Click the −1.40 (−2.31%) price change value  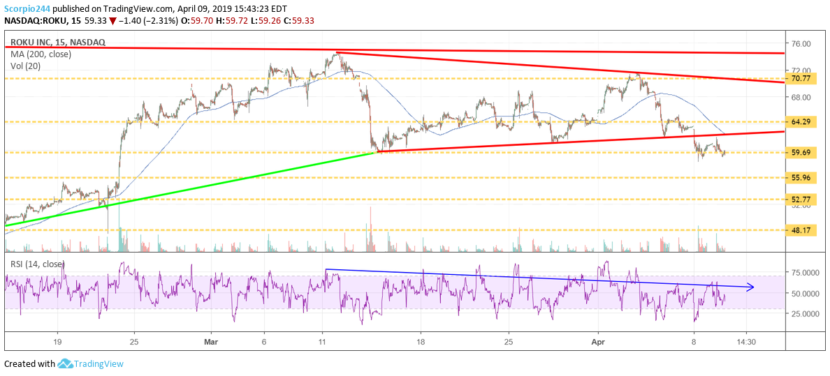(x=148, y=21)
